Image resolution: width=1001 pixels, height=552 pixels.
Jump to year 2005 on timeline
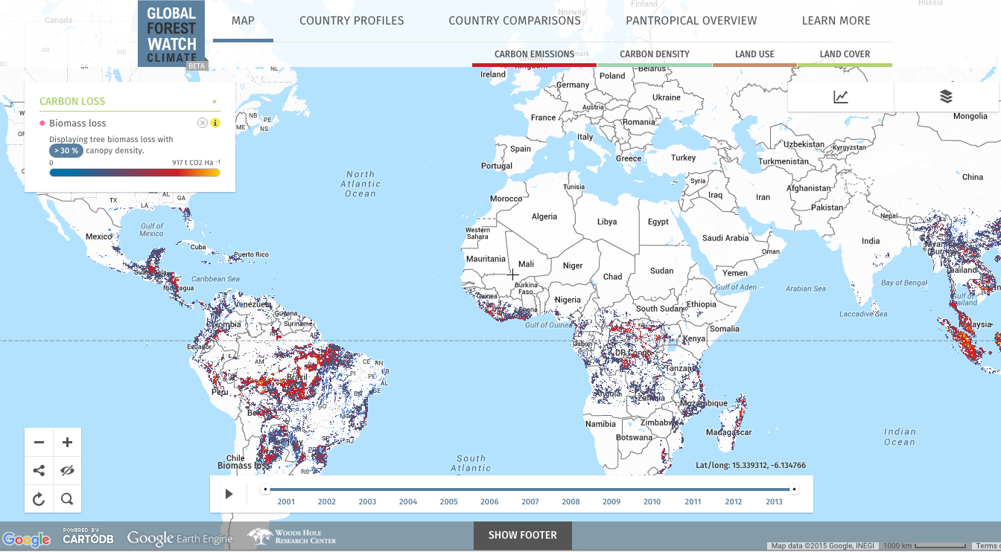coord(448,501)
